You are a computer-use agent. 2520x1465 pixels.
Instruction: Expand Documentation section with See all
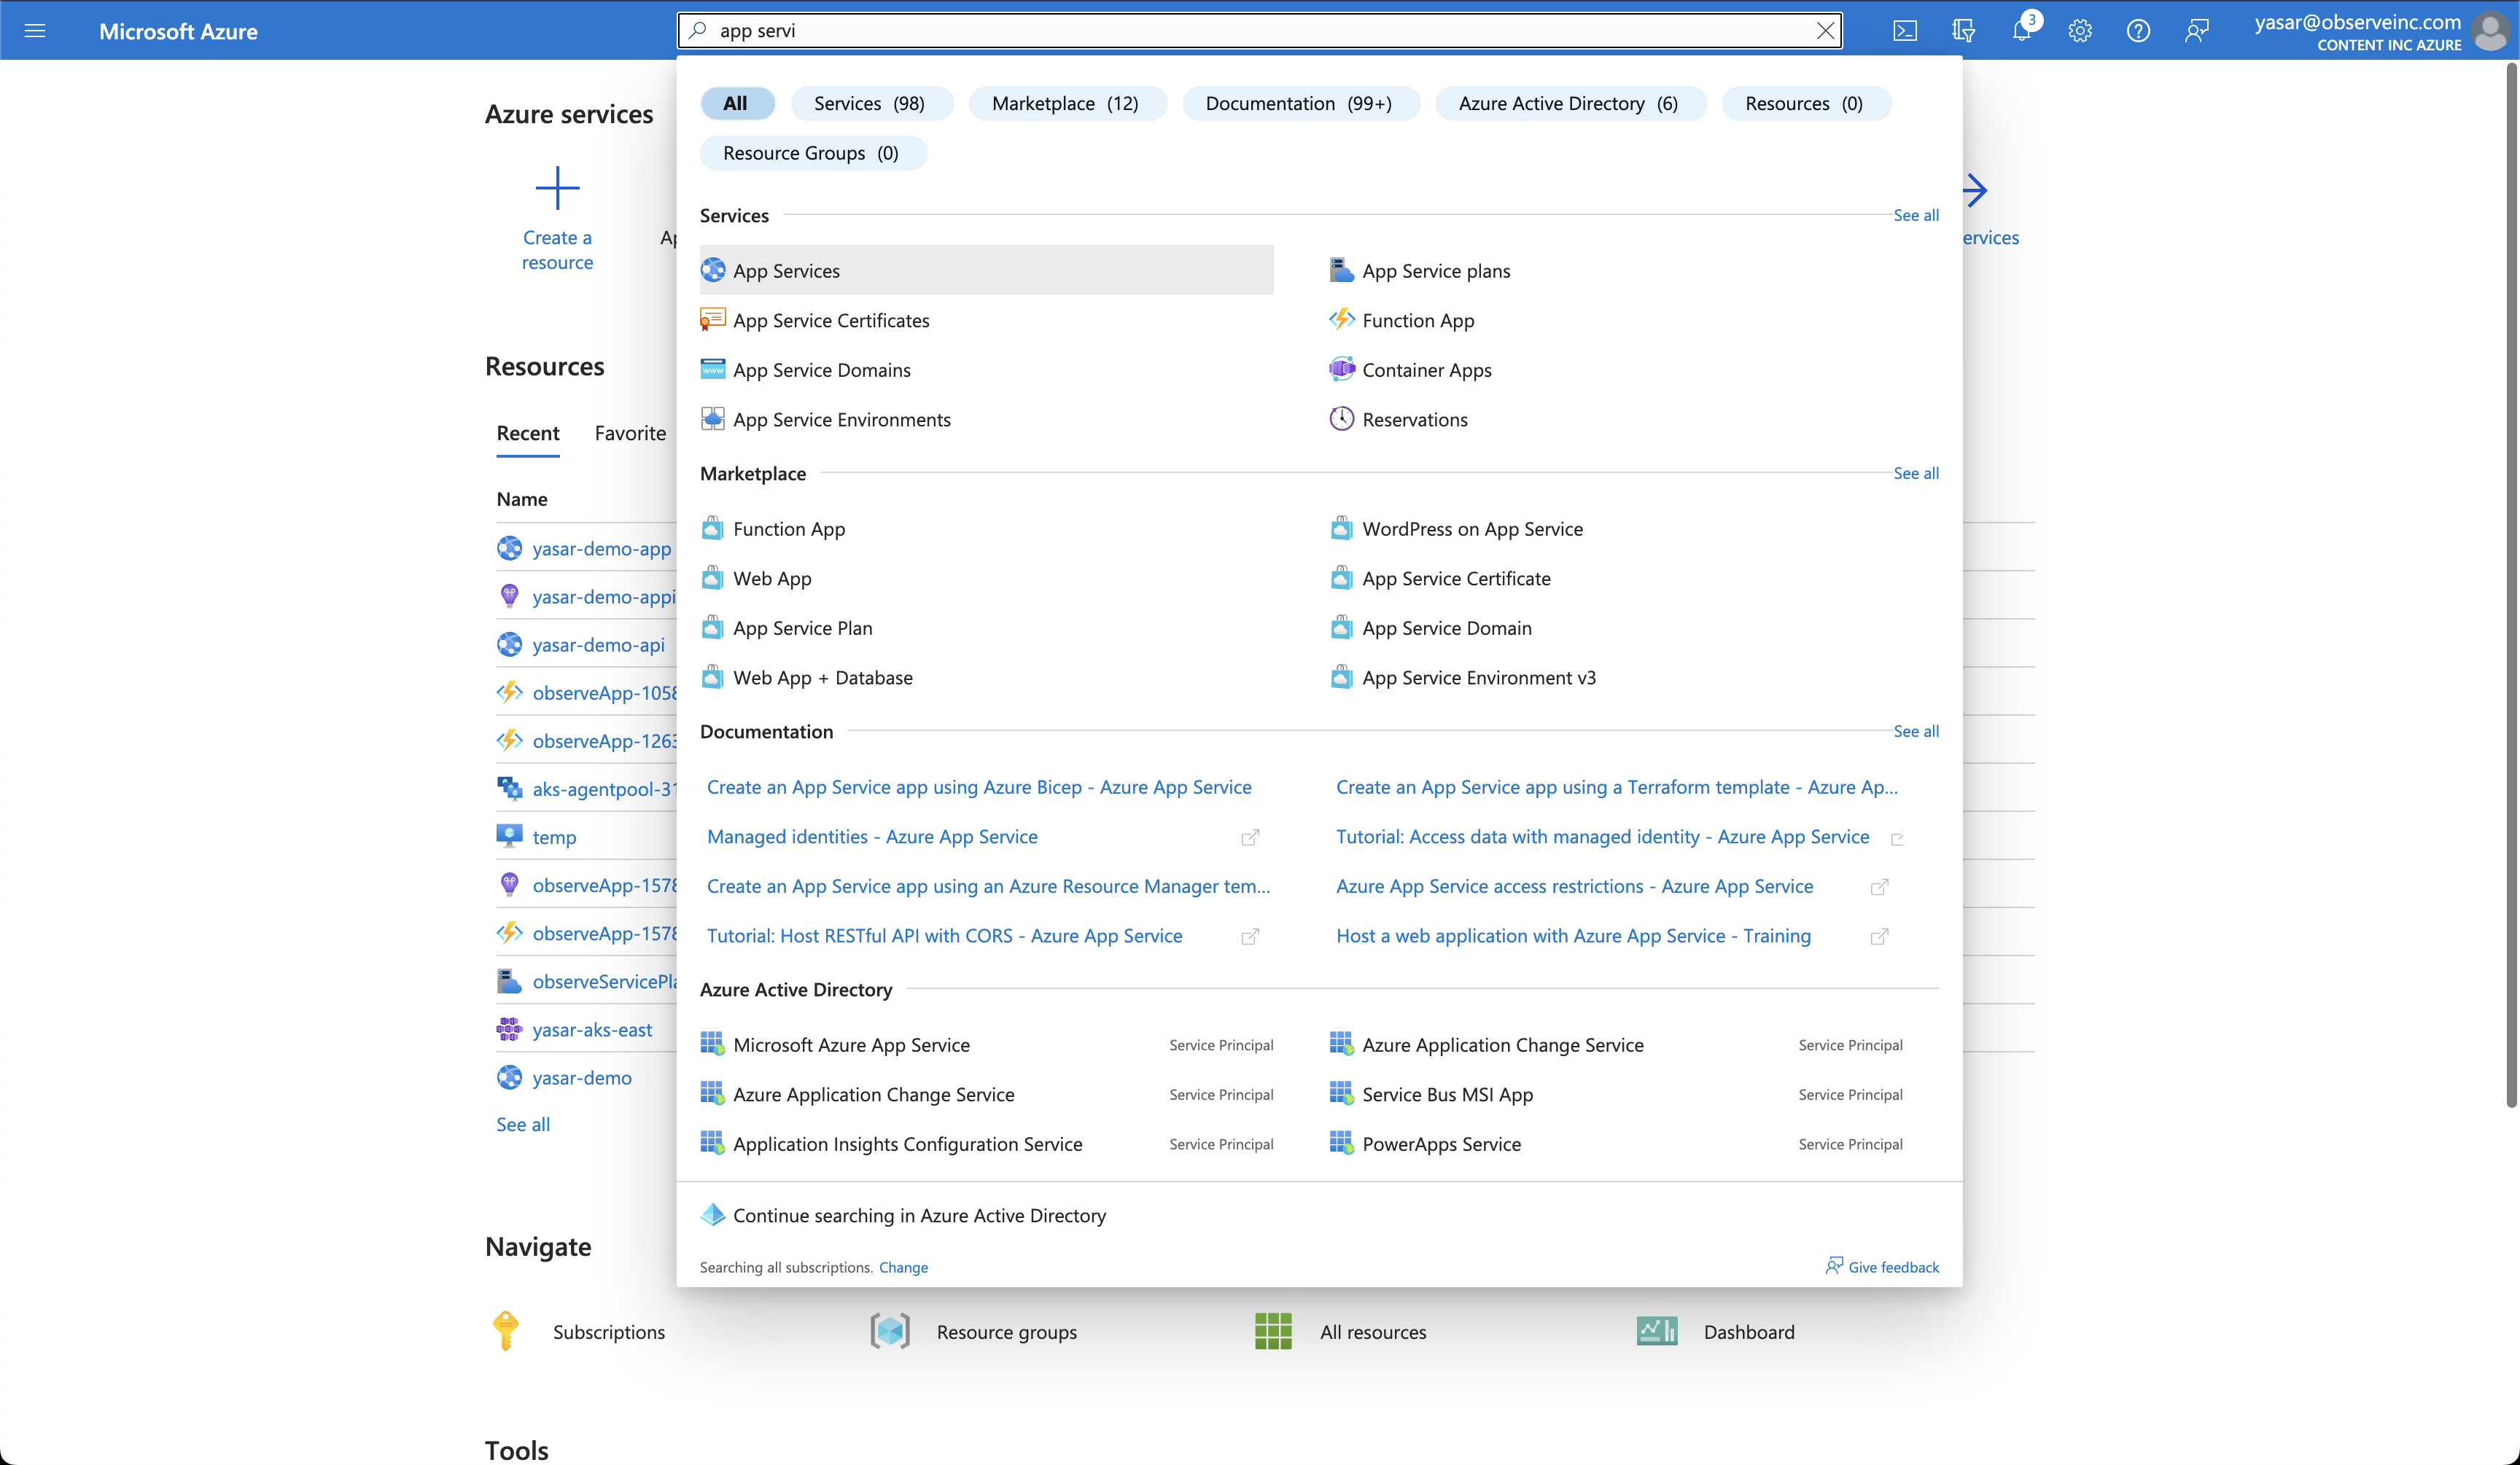pyautogui.click(x=1915, y=732)
